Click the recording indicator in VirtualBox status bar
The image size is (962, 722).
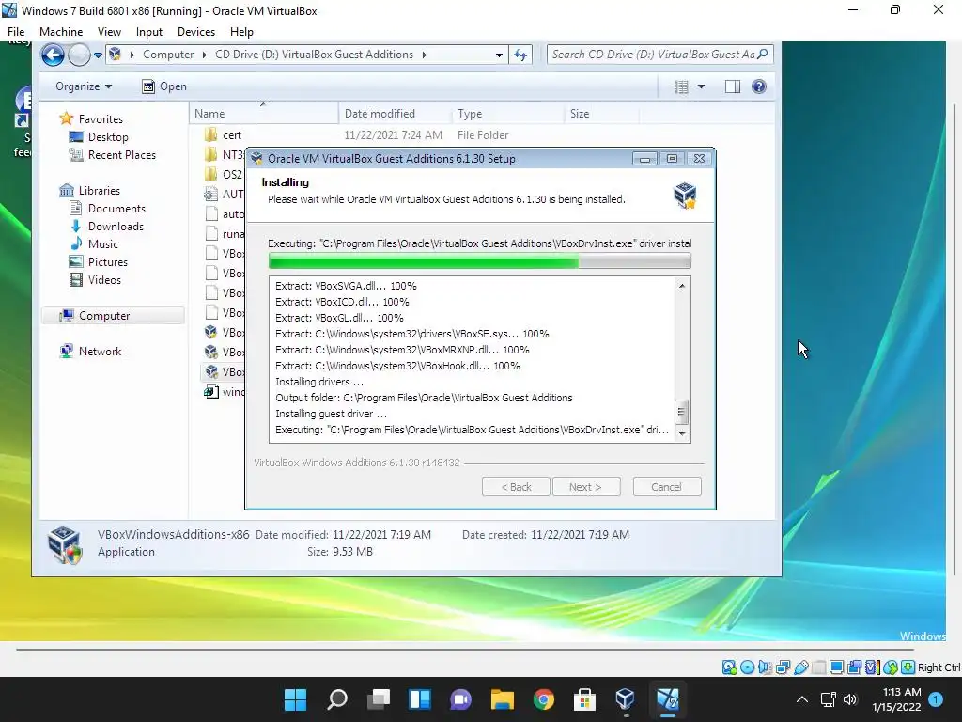tap(854, 667)
